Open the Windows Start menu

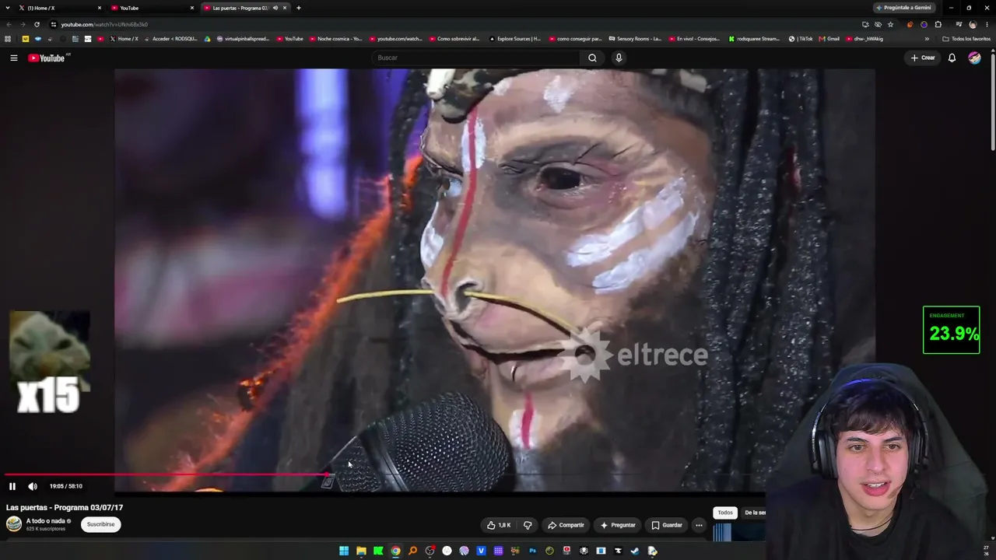(344, 551)
